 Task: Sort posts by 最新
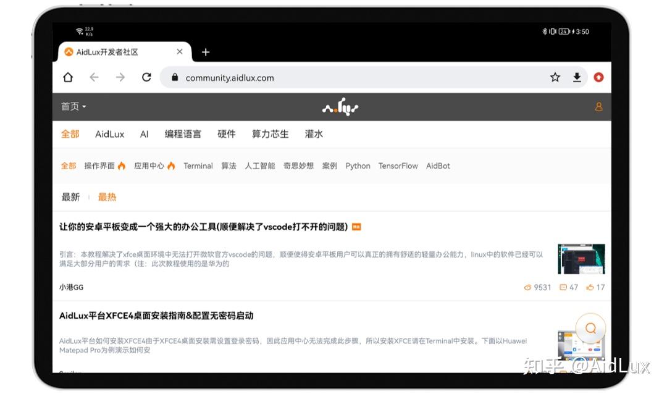(x=70, y=197)
